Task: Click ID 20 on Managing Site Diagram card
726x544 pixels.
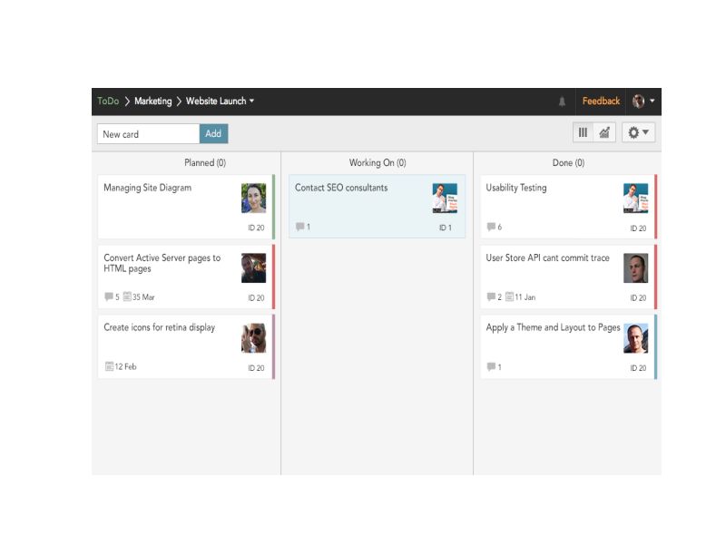Action: [x=256, y=228]
